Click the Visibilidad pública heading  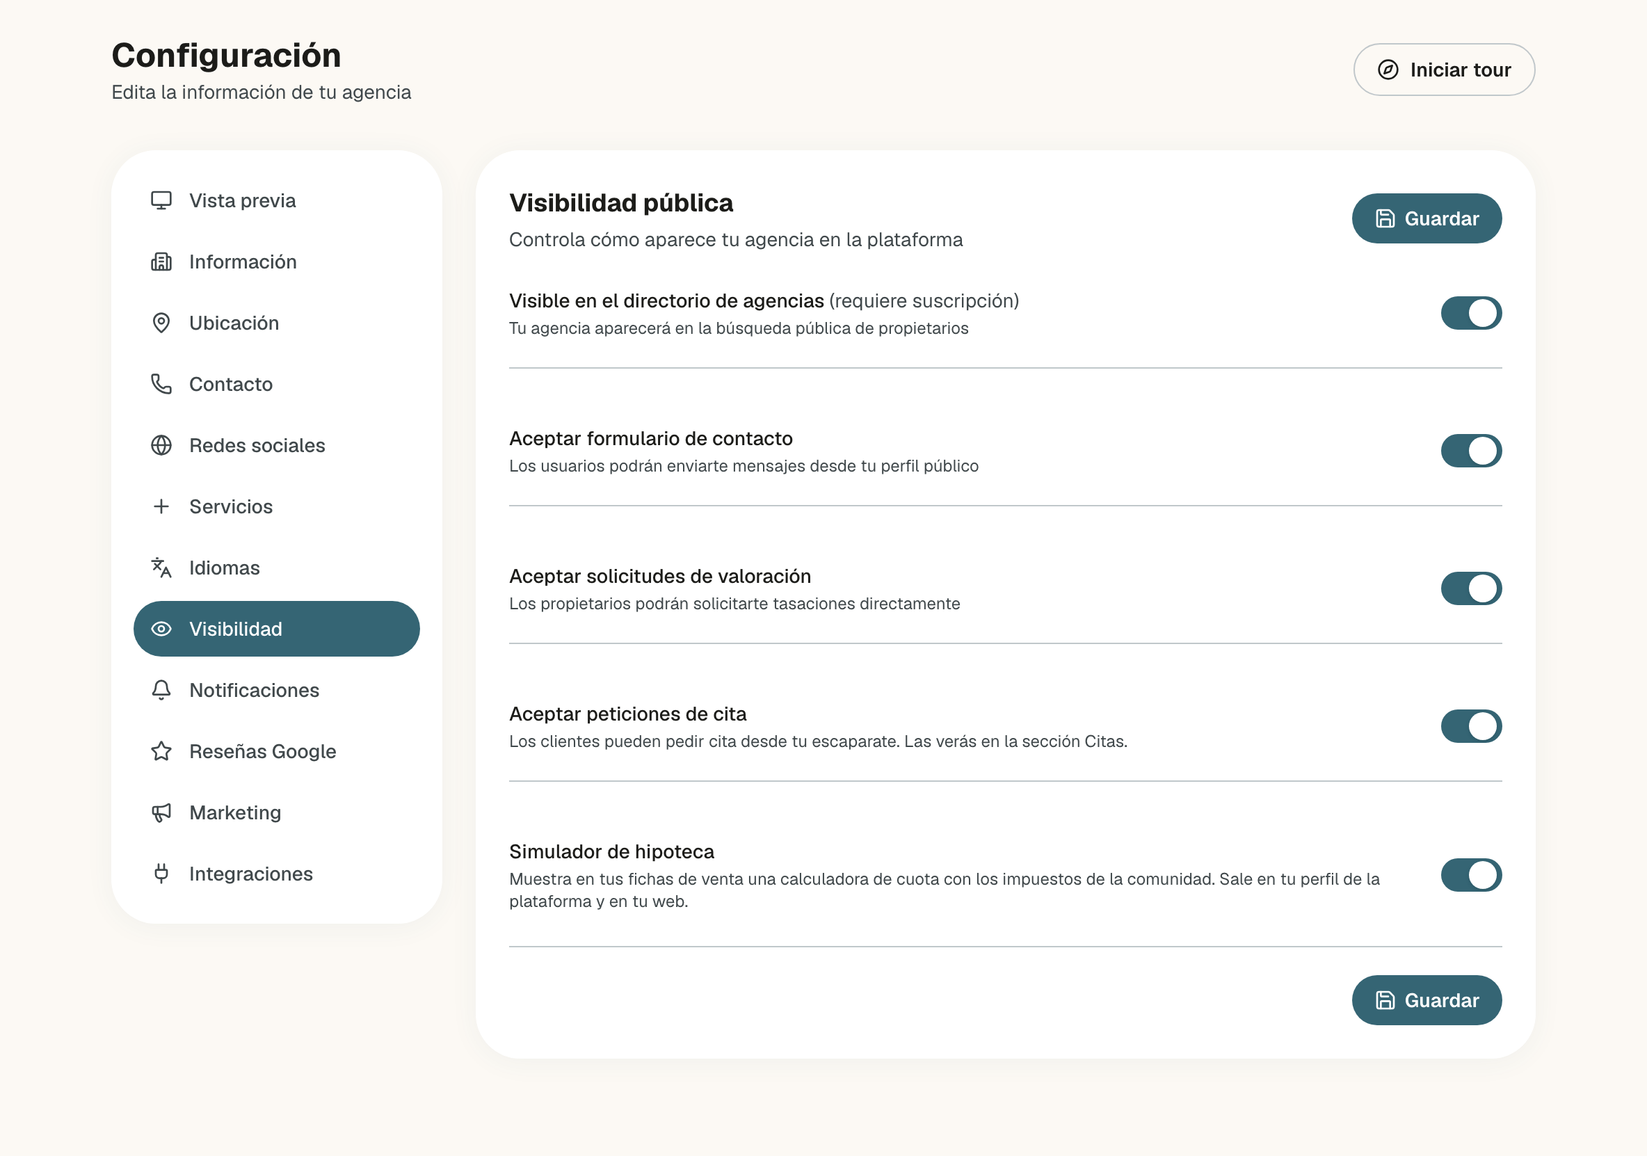[621, 203]
